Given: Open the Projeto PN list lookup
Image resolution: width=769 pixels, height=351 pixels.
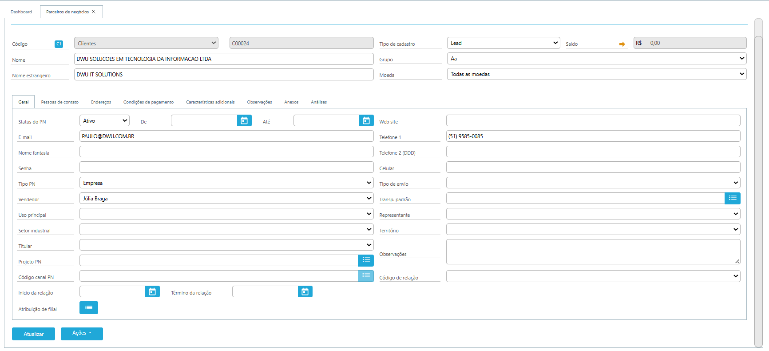Looking at the screenshot, I should coord(366,260).
